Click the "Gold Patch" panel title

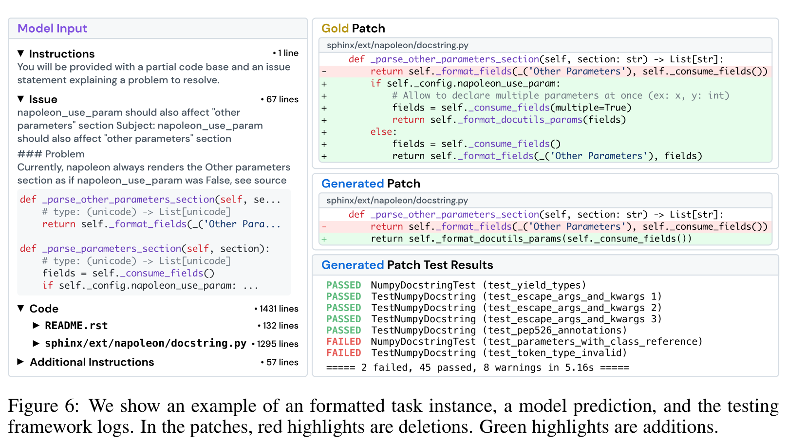tap(353, 28)
